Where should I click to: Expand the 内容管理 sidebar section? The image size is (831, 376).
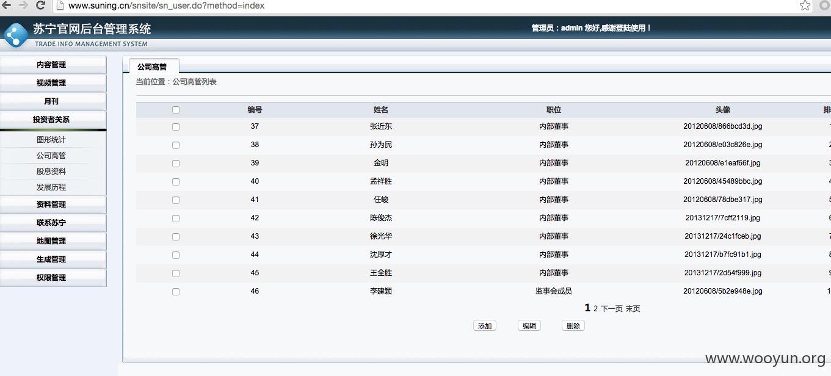click(53, 65)
